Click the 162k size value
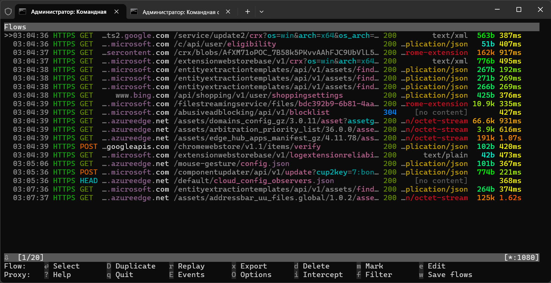The height and width of the screenshot is (283, 551). click(x=486, y=53)
